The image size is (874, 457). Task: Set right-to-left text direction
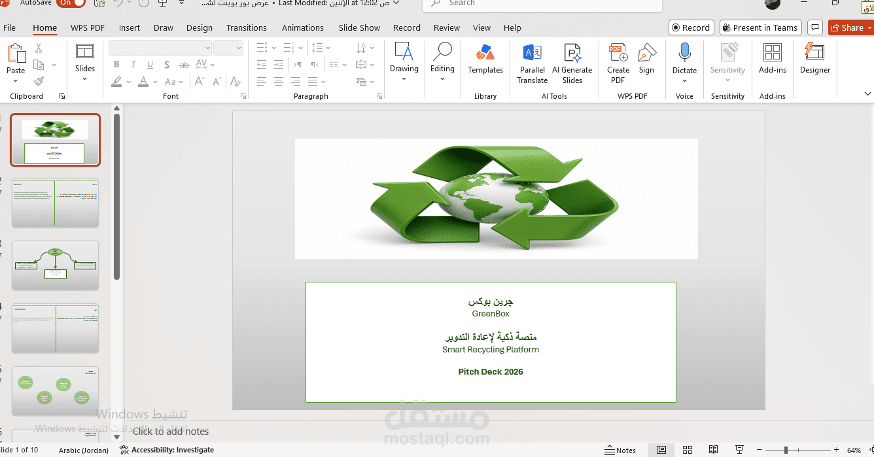click(x=315, y=64)
